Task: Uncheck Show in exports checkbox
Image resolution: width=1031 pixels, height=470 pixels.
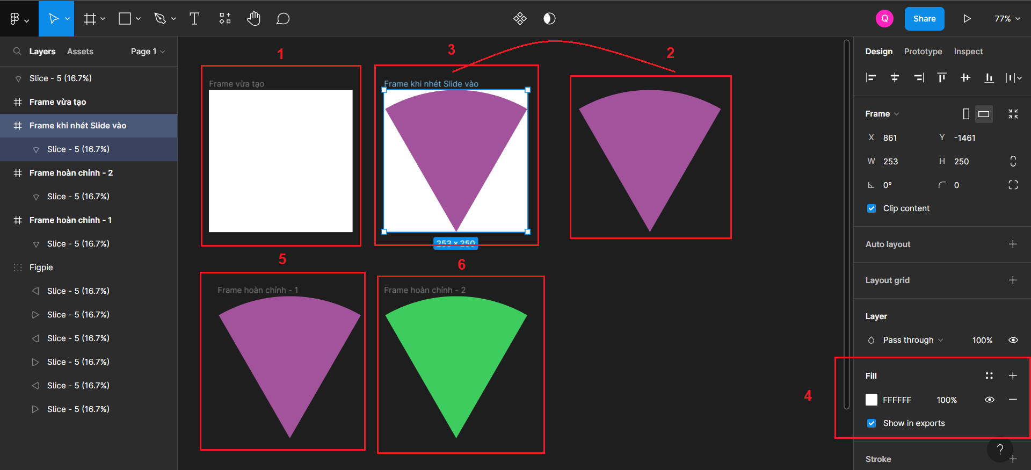Action: [872, 423]
